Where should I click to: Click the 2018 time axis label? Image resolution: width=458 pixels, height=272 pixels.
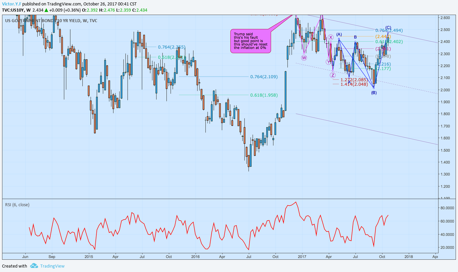pos(408,256)
